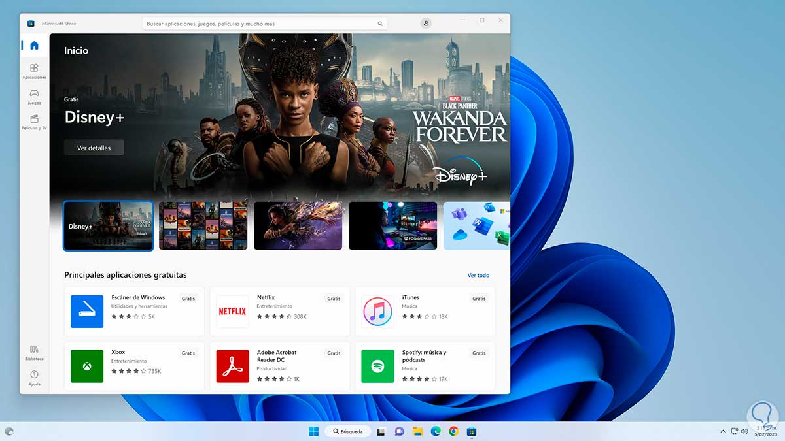Image resolution: width=785 pixels, height=441 pixels.
Task: Open Adobe Acrobat Reader DC icon
Action: [232, 367]
